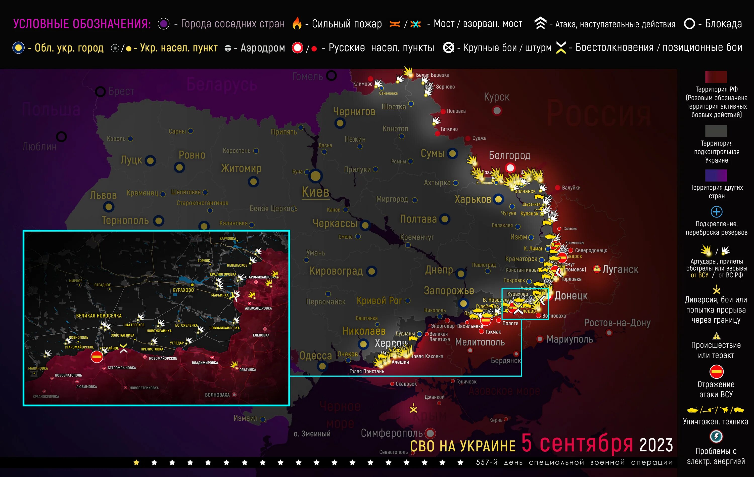Click the dark red 'Территория РФ' swatch

716,77
